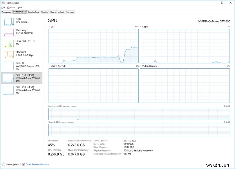235x169 pixels.
Task: Switch to the Details tab
Action: [x=61, y=12]
